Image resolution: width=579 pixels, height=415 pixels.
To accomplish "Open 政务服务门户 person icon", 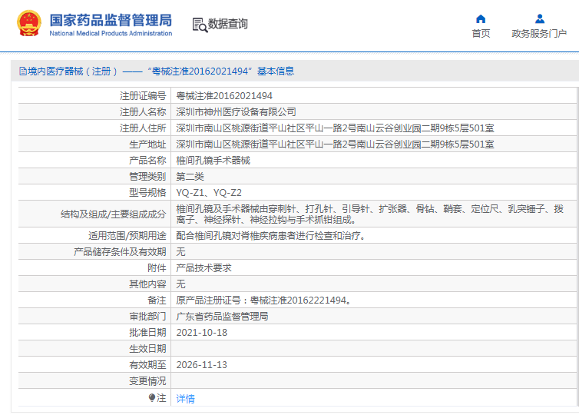I will pyautogui.click(x=540, y=19).
